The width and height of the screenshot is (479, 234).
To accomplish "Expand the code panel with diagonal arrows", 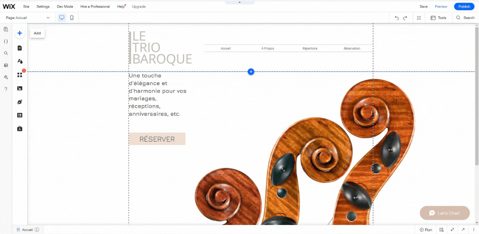I will pyautogui.click(x=453, y=230).
